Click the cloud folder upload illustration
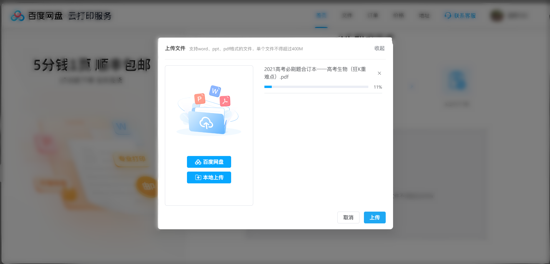Image resolution: width=550 pixels, height=264 pixels. (208, 110)
